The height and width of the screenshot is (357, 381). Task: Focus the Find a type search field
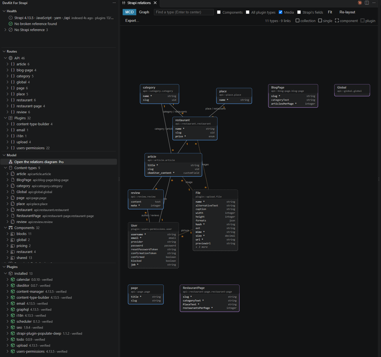184,12
